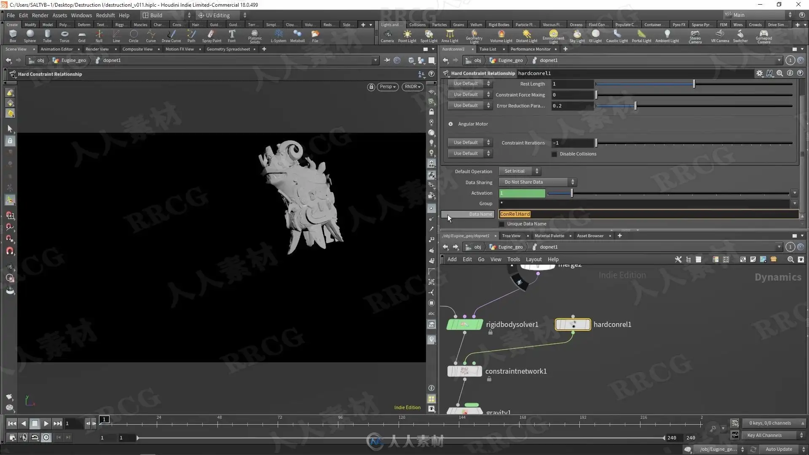This screenshot has width=809, height=455.
Task: Click the Spray Paint shelf tool
Action: (212, 36)
